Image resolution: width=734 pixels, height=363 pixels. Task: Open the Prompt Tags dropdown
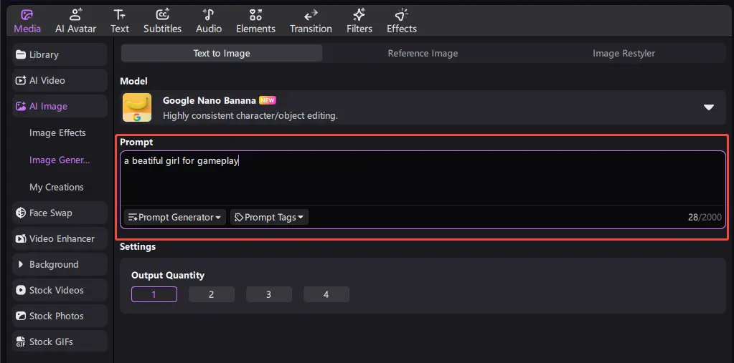269,217
